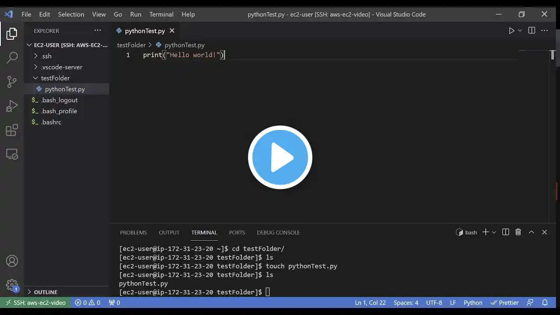Open the Remote Explorer icon

(12, 154)
